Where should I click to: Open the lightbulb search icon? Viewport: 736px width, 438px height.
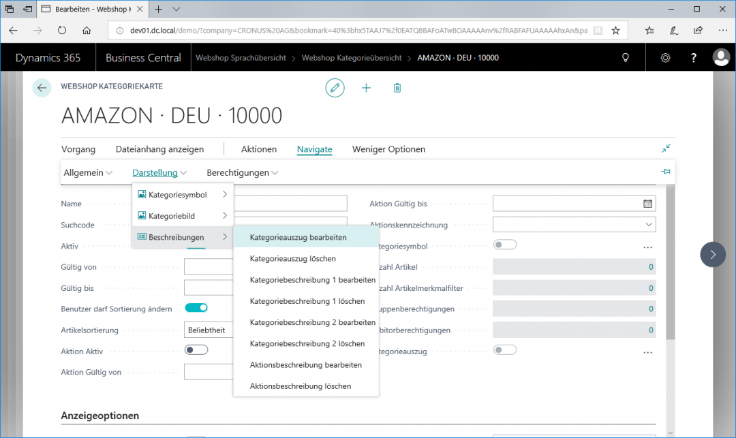pos(625,58)
